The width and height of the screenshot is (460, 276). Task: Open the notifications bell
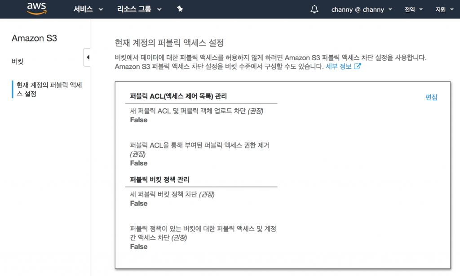click(x=314, y=9)
